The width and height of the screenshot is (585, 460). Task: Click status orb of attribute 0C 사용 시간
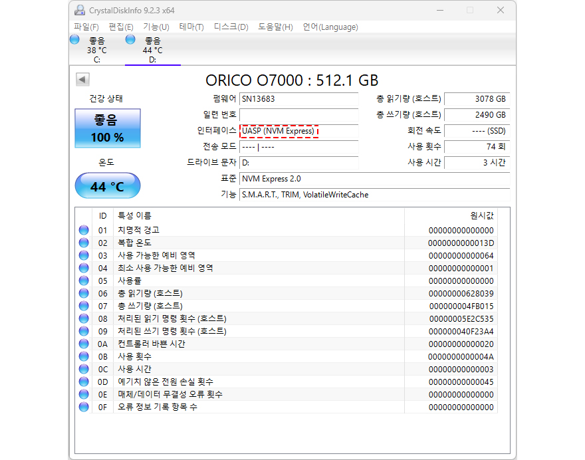[x=84, y=369]
